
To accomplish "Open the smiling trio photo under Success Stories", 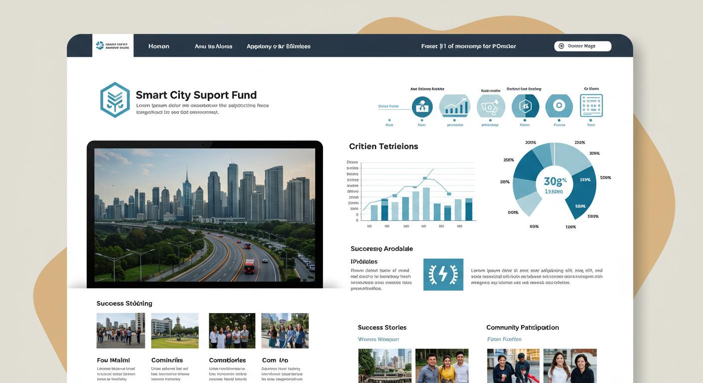I will point(442,366).
